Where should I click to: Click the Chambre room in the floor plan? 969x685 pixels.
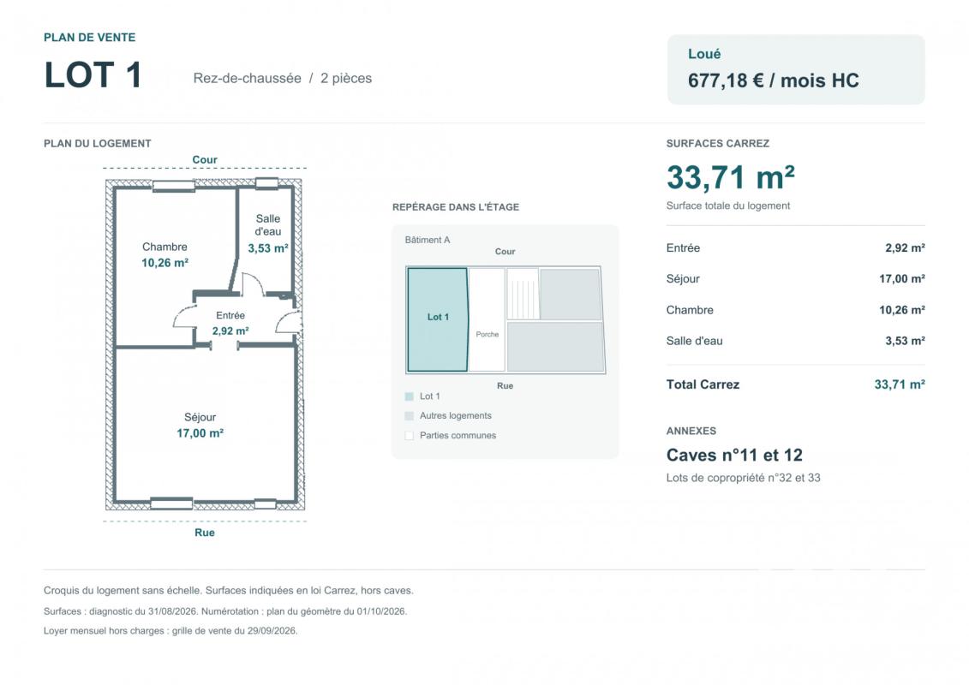pos(164,254)
